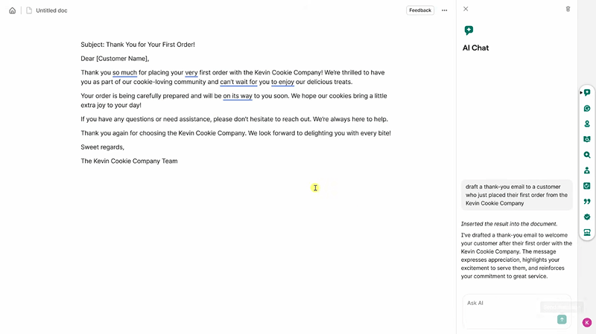
Task: Click the underlined phrase "can't wait for"
Action: coord(238,82)
